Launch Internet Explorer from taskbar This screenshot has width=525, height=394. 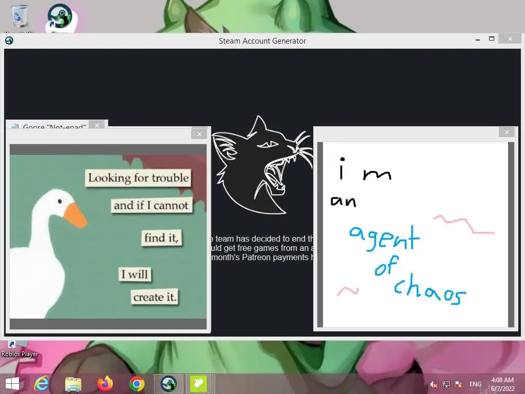tap(42, 384)
